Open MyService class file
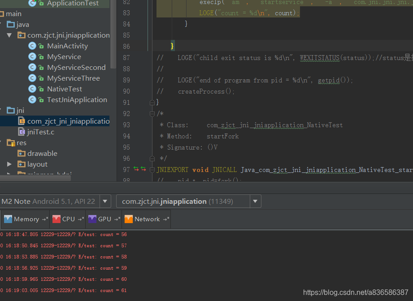This screenshot has height=301, width=413. pos(64,57)
